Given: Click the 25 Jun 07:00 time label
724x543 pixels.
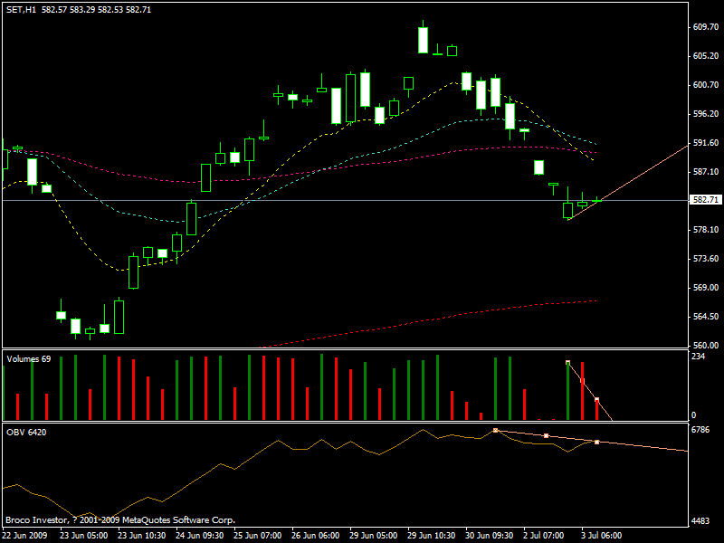Looking at the screenshot, I should click(x=258, y=536).
